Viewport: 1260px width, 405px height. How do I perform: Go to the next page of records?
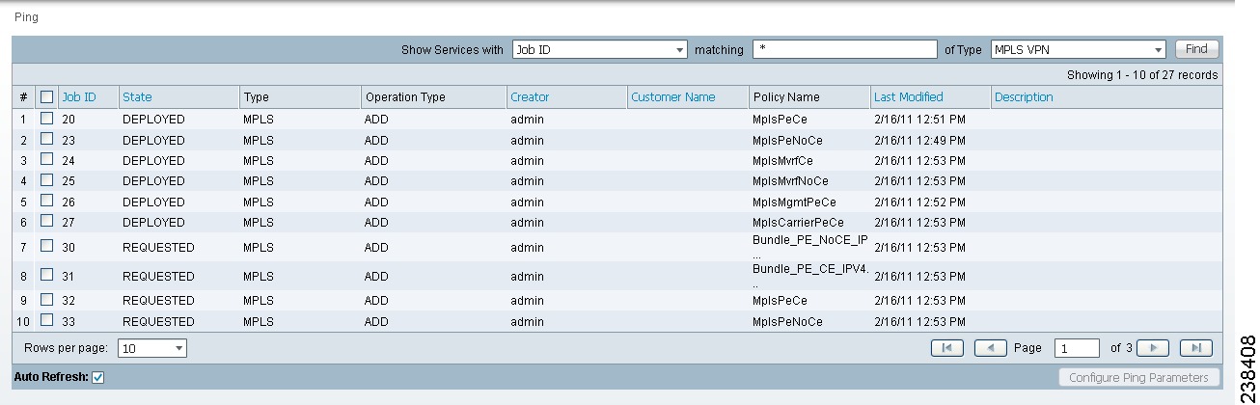point(1153,348)
